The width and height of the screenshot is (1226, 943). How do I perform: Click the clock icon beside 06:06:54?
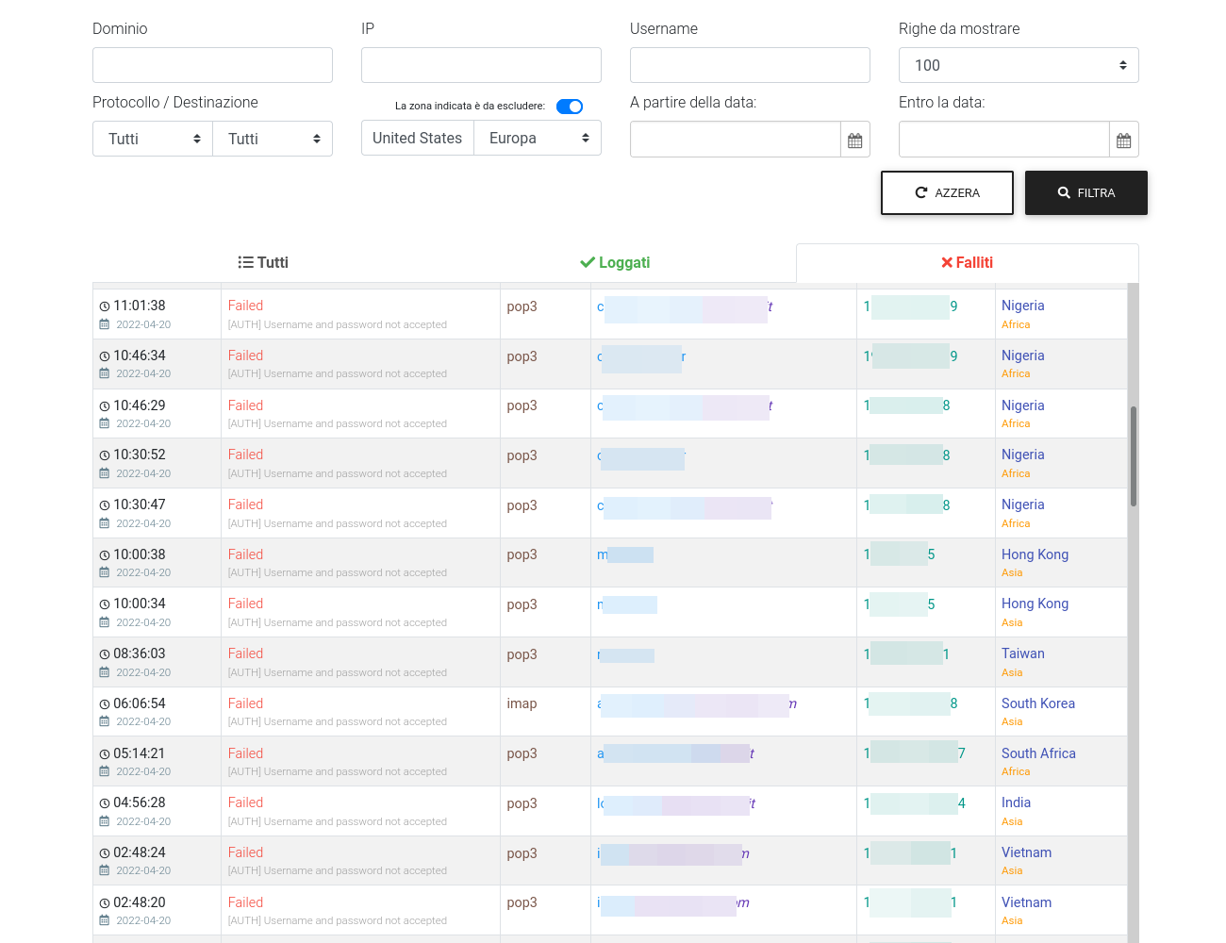105,704
